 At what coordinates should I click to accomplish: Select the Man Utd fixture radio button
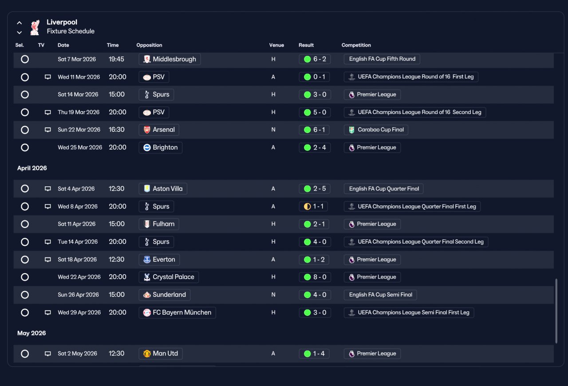[x=25, y=354]
